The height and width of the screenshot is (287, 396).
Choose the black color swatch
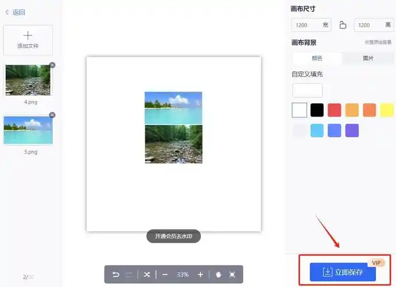[x=317, y=110]
